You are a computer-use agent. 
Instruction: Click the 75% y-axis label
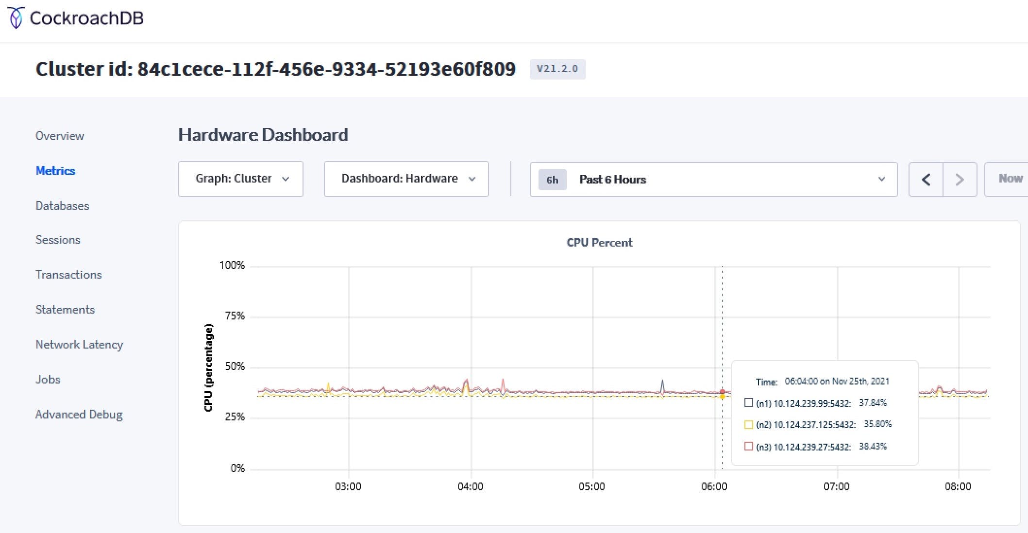point(235,316)
